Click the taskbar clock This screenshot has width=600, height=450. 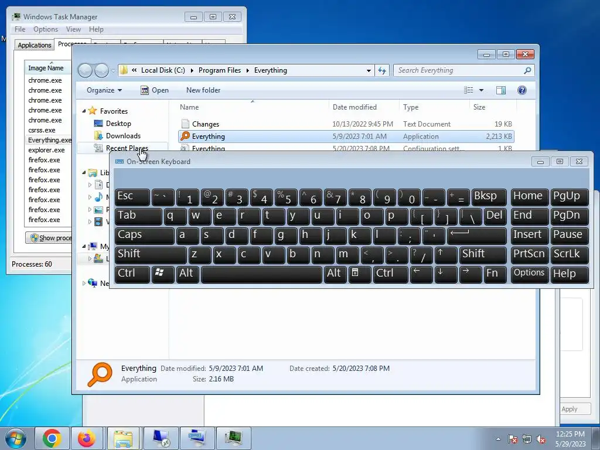570,439
